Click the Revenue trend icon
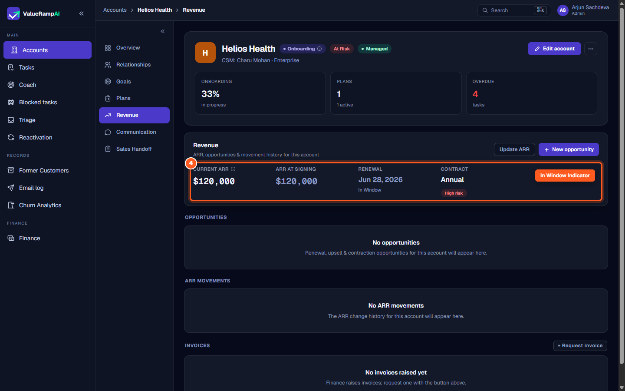Viewport: 625px width, 391px height. coord(108,115)
